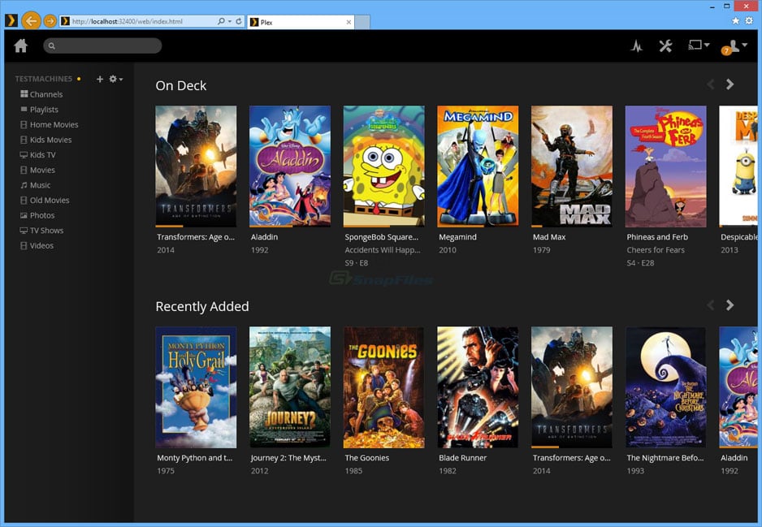
Task: Click the Plex search input field
Action: click(x=102, y=46)
